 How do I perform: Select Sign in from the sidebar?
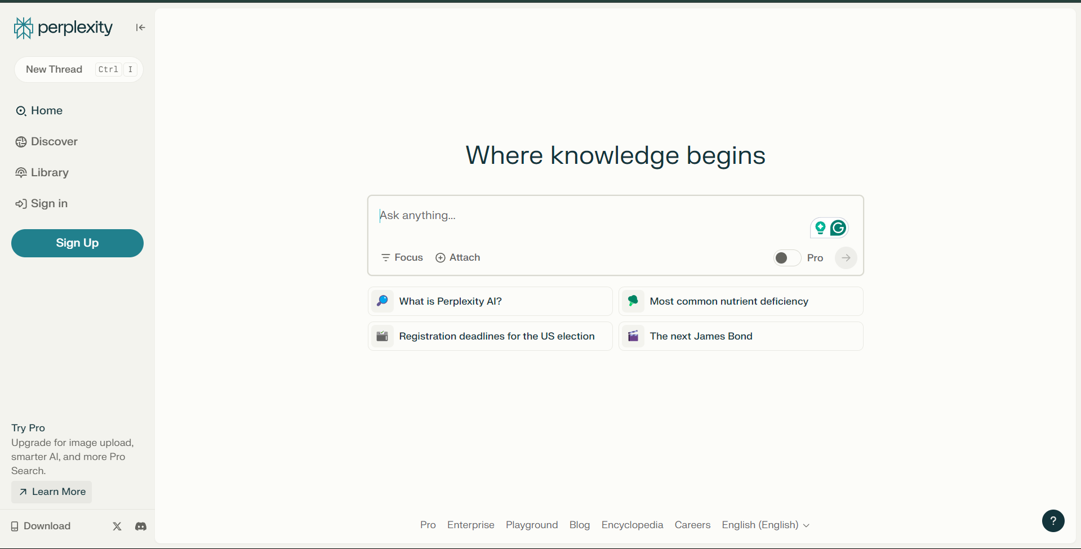(x=42, y=204)
